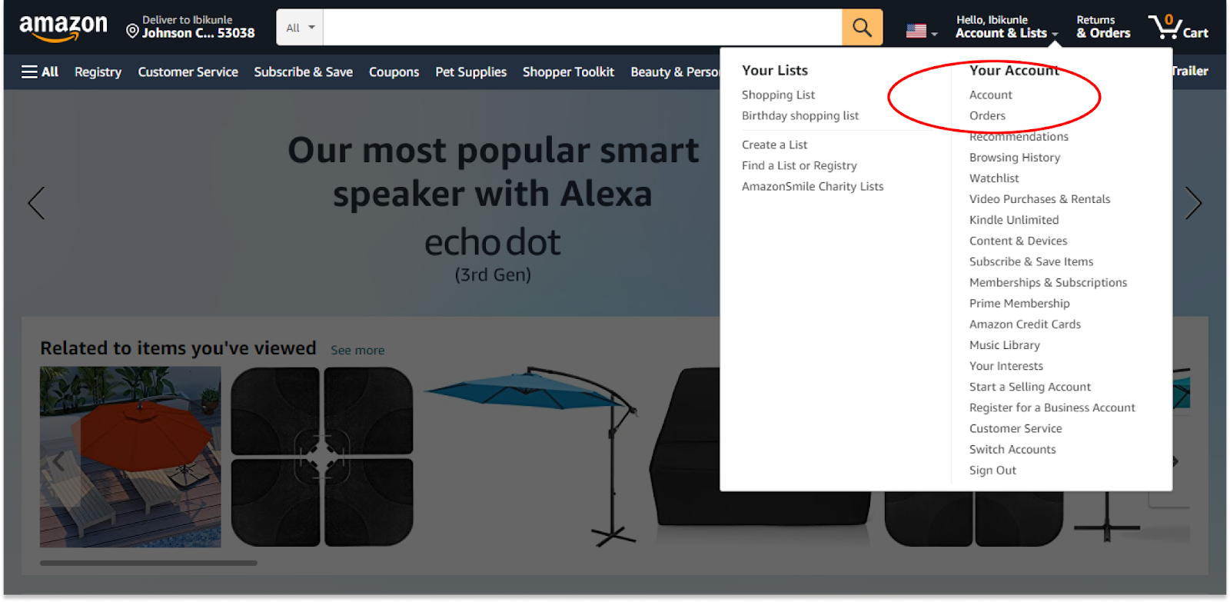This screenshot has height=602, width=1230.
Task: Open the All hamburger menu
Action: [40, 72]
